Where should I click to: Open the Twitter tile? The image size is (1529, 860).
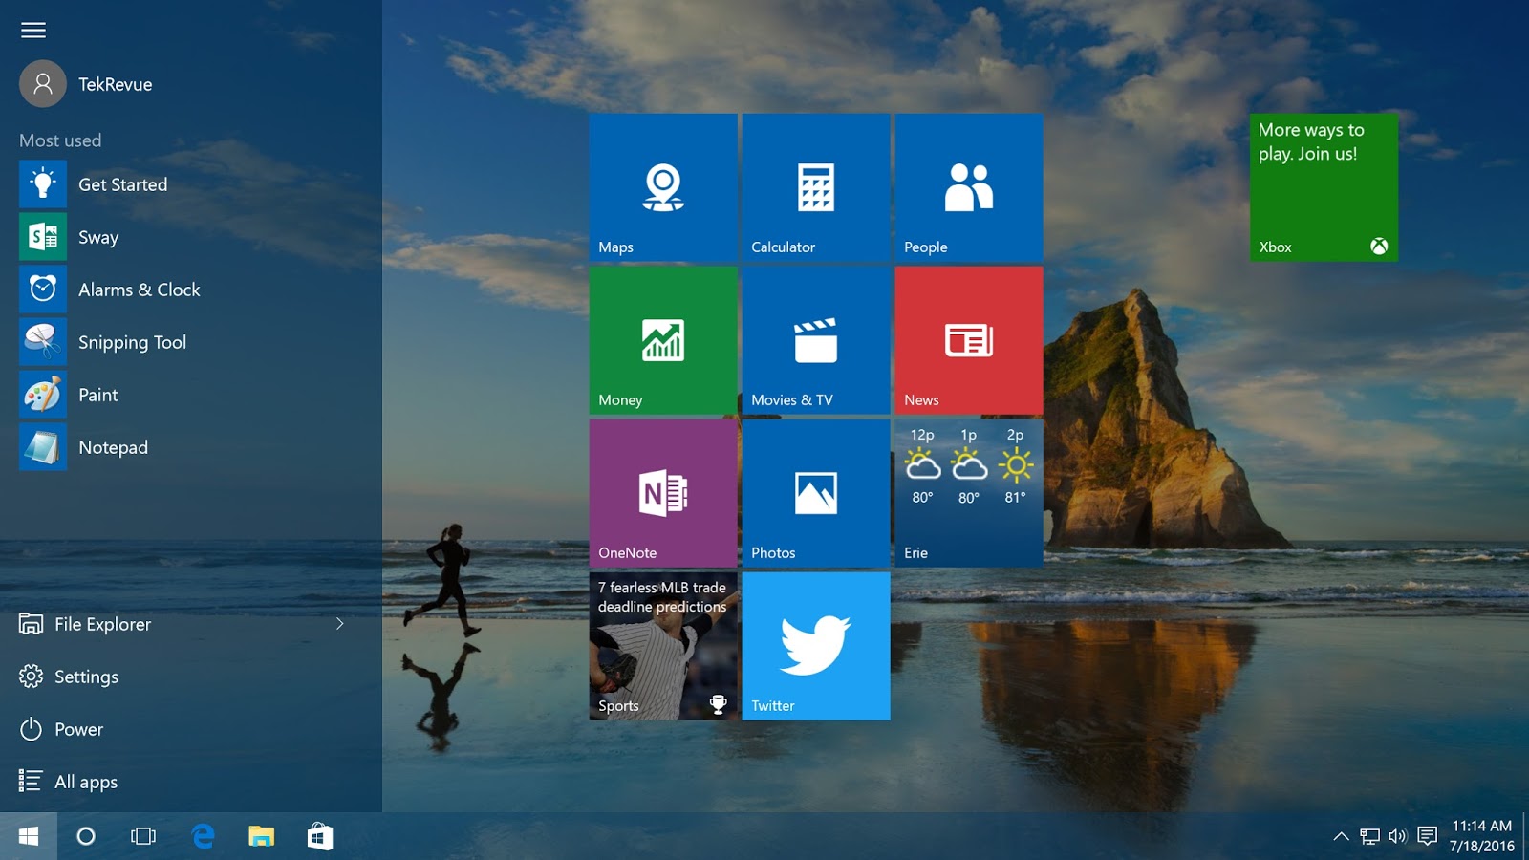pos(815,645)
